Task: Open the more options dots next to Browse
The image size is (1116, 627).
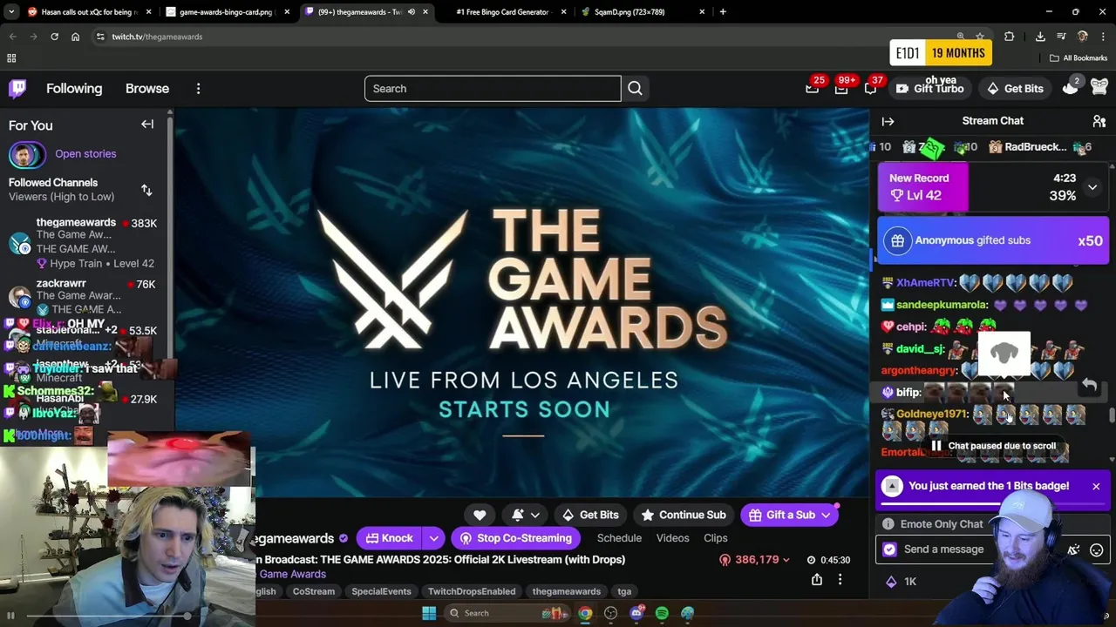Action: (x=198, y=89)
